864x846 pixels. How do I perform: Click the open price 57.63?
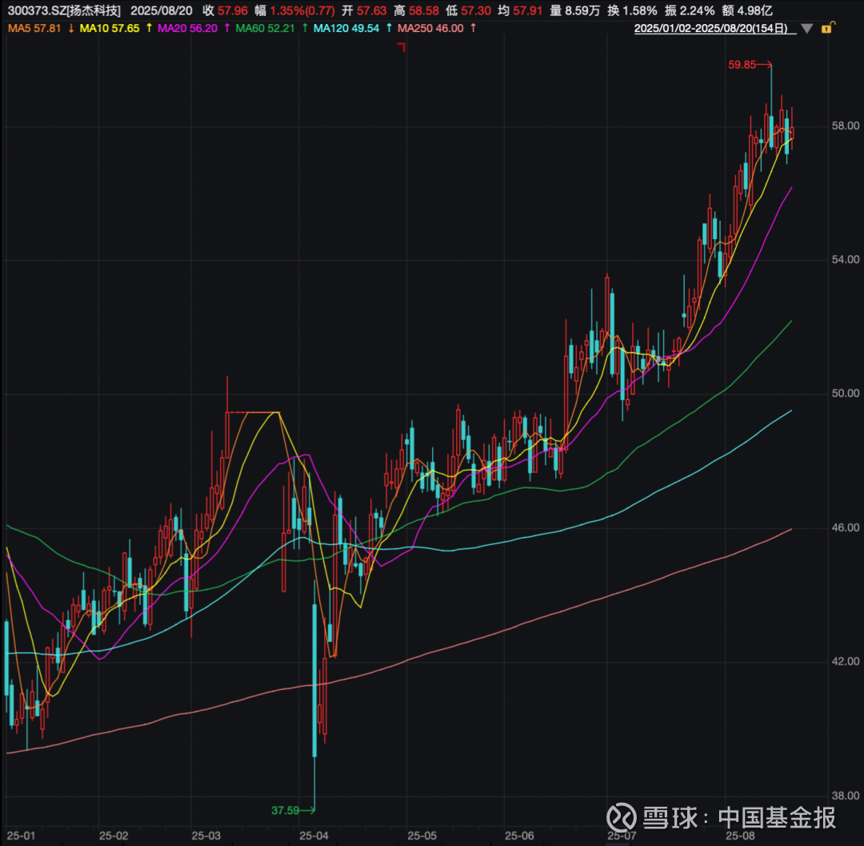(371, 10)
